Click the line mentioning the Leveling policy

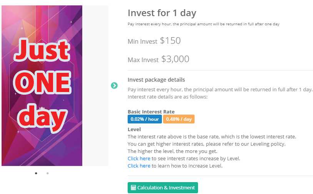click(x=206, y=144)
